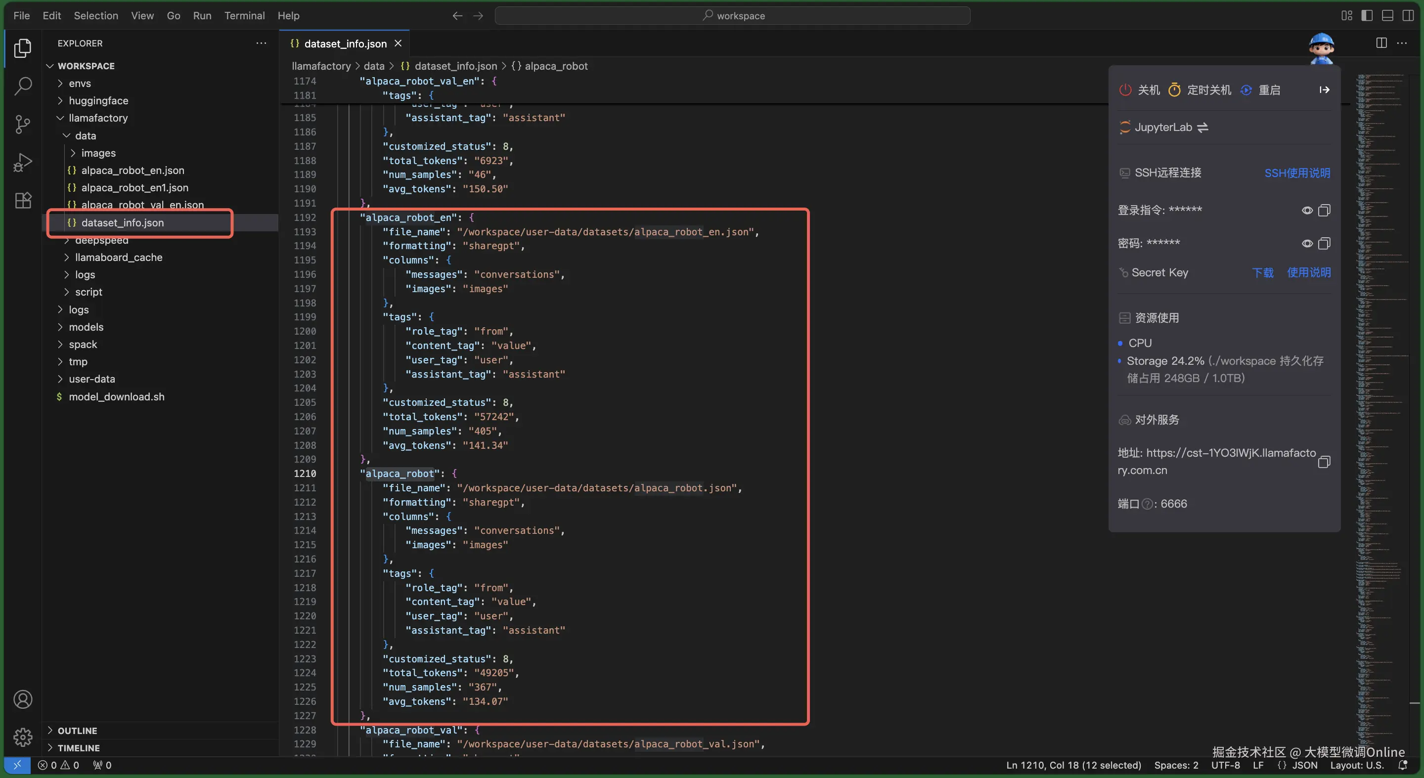Screen dimensions: 1424x778
Task: Open the Extensions view icon
Action: click(x=23, y=200)
